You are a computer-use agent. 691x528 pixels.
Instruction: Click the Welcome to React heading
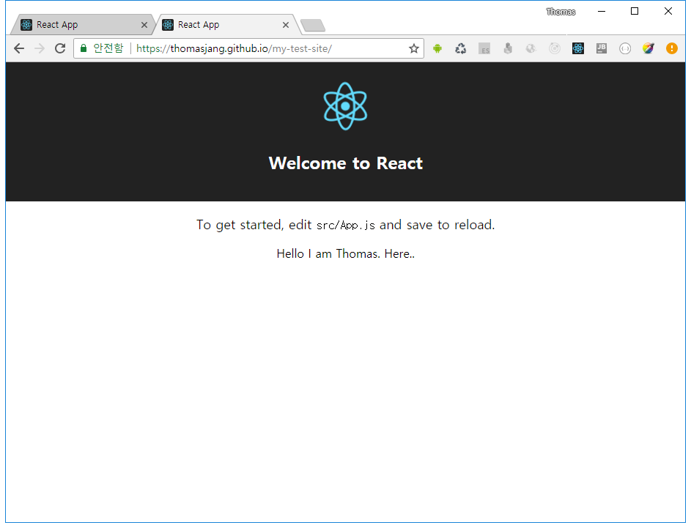346,163
